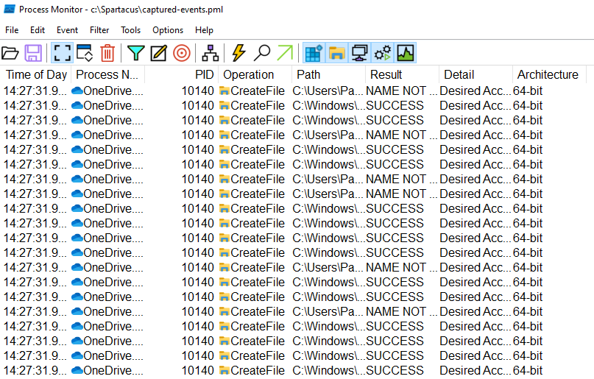Select SUCCESS result in second row
Screen dimensions: 594x379
pos(395,105)
